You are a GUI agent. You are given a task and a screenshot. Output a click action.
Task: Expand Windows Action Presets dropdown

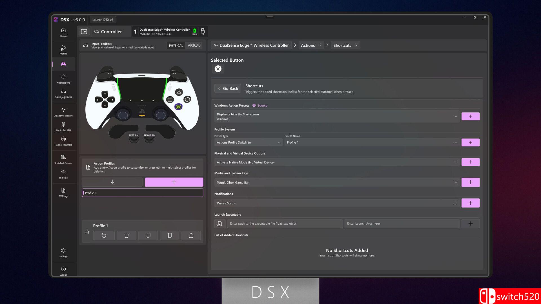(x=337, y=117)
